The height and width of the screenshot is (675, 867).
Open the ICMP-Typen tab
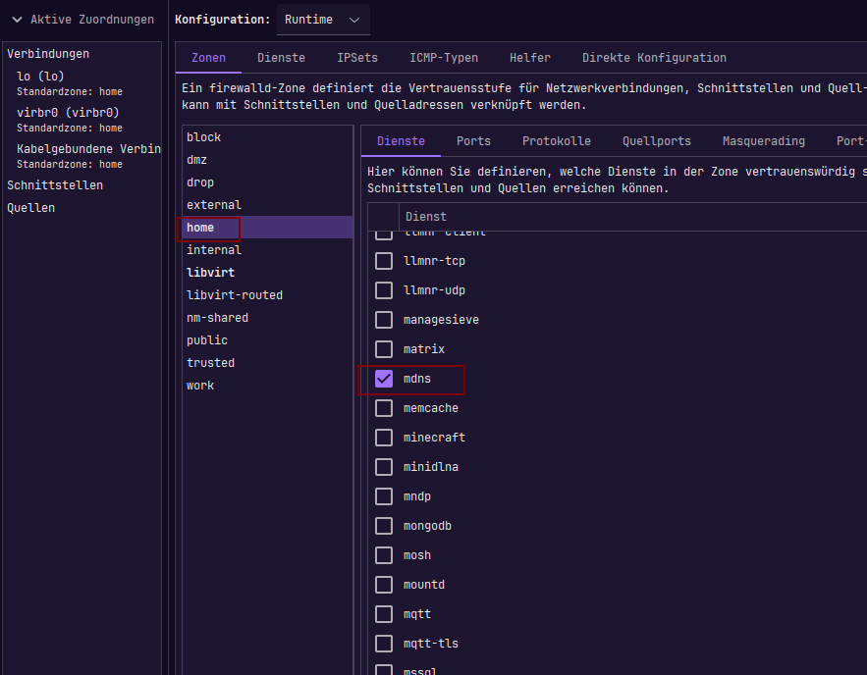444,58
